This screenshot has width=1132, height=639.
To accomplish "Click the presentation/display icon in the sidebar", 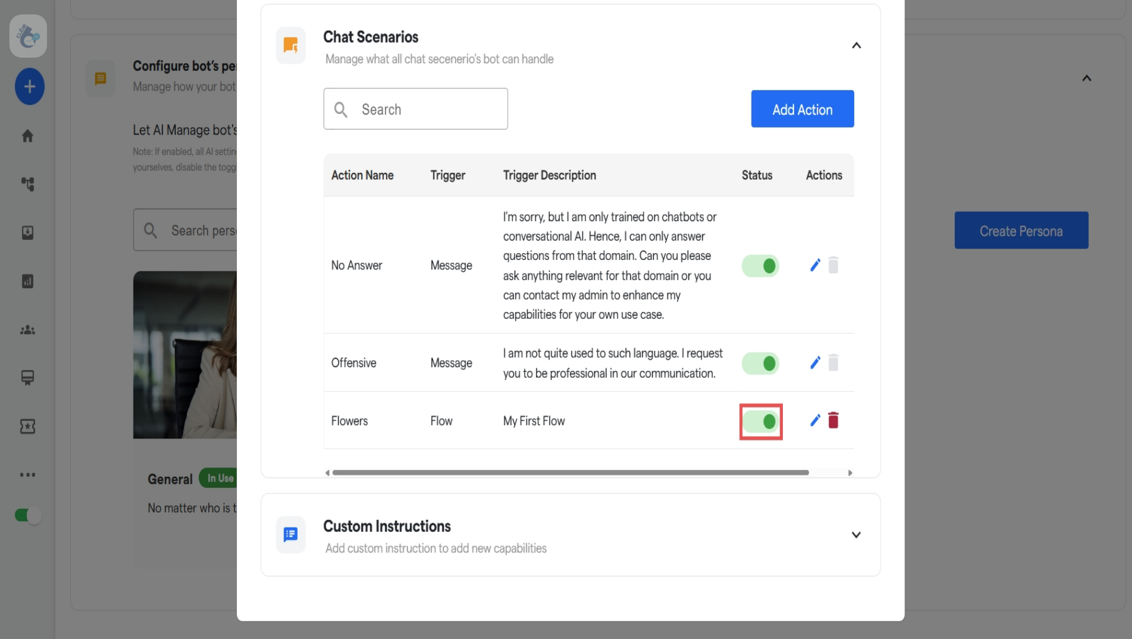I will [28, 378].
